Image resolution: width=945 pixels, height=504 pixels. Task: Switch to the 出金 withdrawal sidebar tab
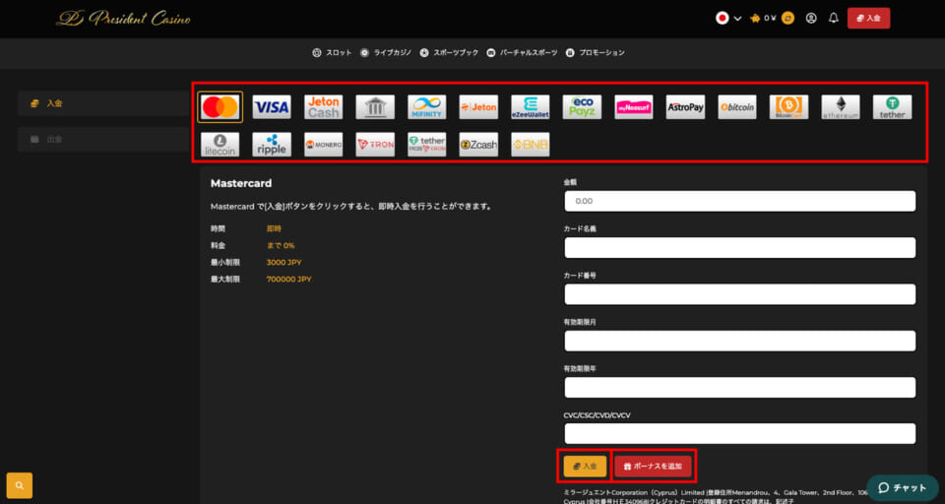pos(103,139)
